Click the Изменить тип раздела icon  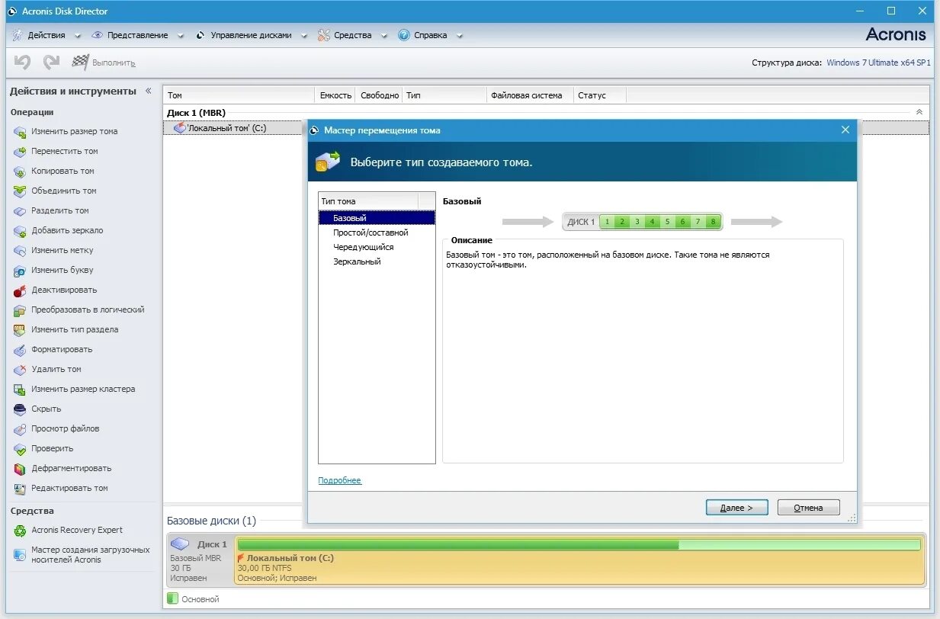tap(20, 330)
